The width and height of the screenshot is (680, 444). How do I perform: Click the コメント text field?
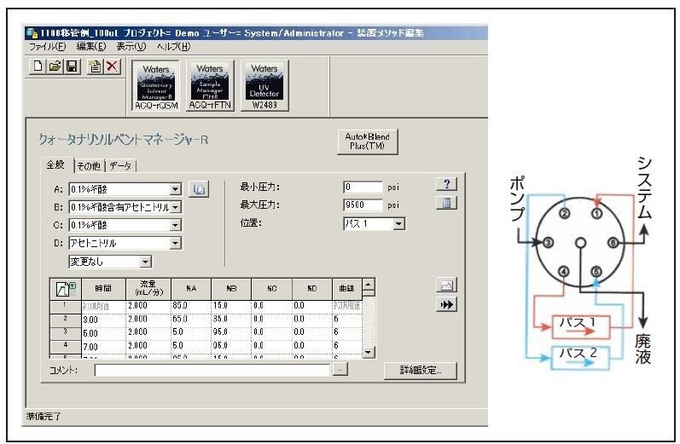coord(212,370)
